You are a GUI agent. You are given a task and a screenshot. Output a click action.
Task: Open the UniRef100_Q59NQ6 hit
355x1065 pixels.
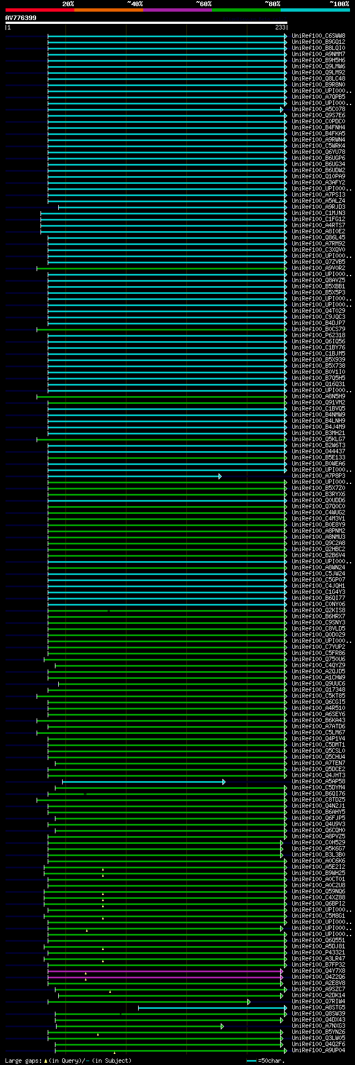(x=318, y=892)
